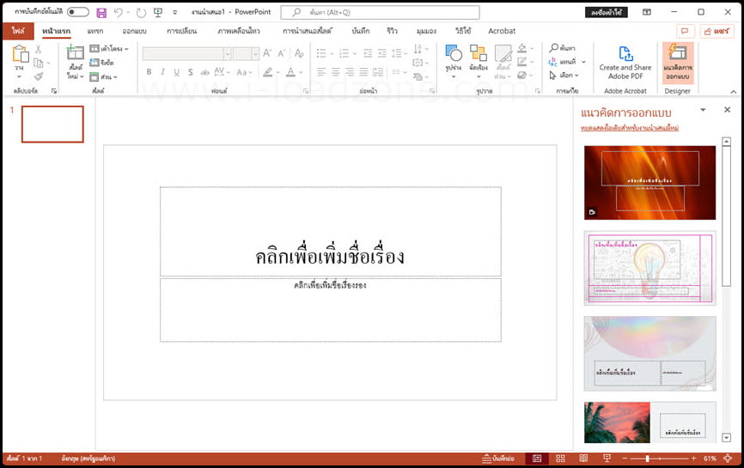
Task: Click the slide title placeholder
Action: 330,231
